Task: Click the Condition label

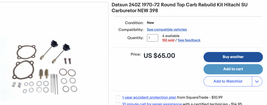Action: [134, 23]
